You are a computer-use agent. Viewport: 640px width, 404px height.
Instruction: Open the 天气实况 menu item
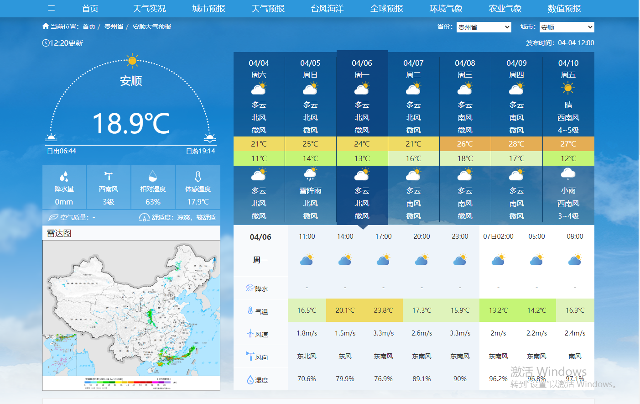click(149, 9)
